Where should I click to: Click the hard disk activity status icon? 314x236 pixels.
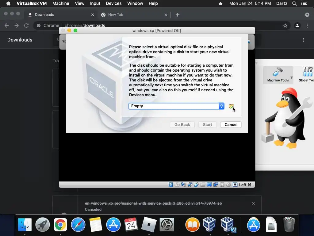click(170, 185)
